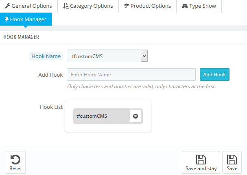Open the Category Options tab

point(88,6)
